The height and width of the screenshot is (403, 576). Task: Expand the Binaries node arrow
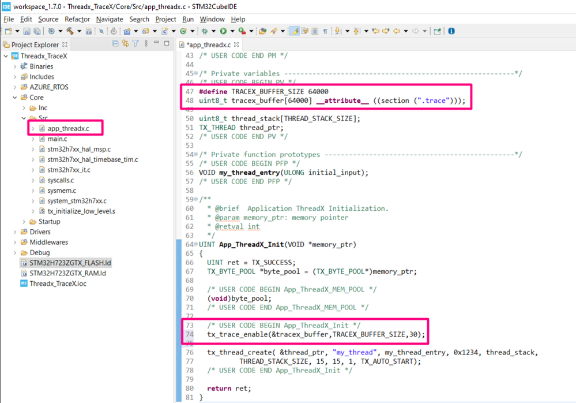(x=14, y=66)
